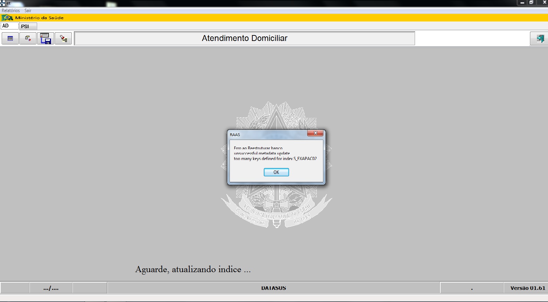Screen dimensions: 548x302
Task: Open the Relatórios menu
Action: tap(11, 11)
